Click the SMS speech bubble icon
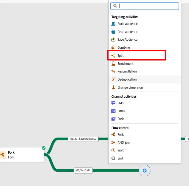Image resolution: width=189 pixels, height=186 pixels. pos(113,103)
